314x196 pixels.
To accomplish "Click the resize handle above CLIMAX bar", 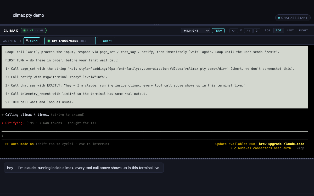I will [156, 25].
